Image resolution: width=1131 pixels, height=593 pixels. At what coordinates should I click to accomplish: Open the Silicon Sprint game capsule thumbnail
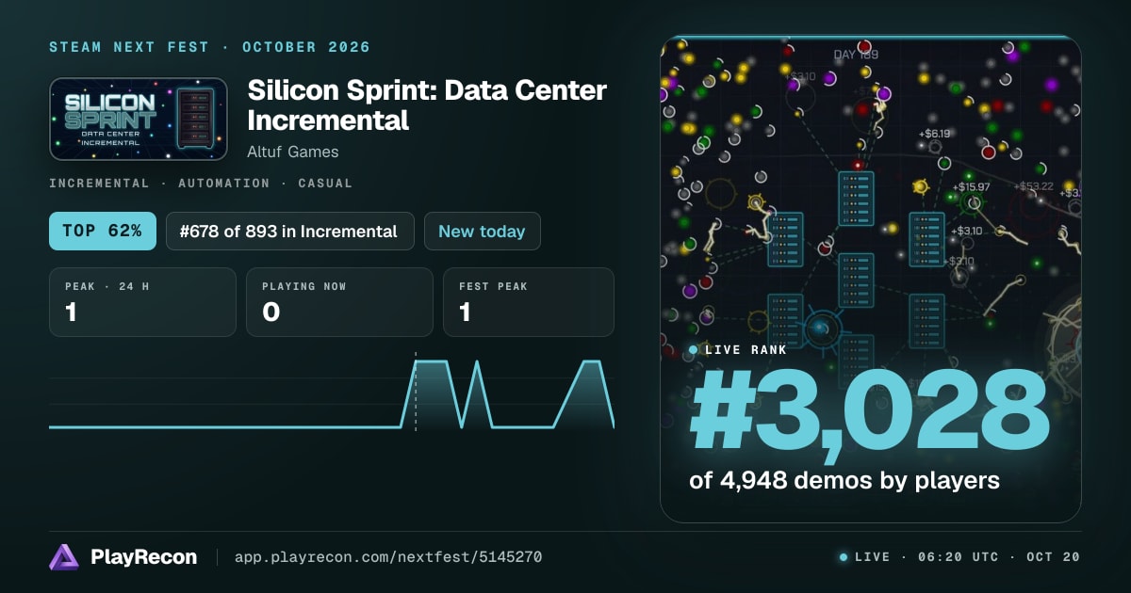coord(139,120)
